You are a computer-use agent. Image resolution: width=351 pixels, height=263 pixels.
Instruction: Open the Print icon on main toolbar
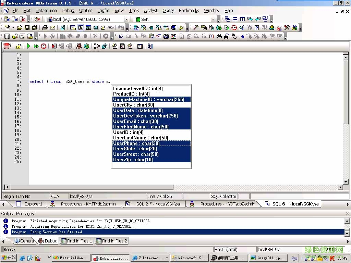[44, 28]
